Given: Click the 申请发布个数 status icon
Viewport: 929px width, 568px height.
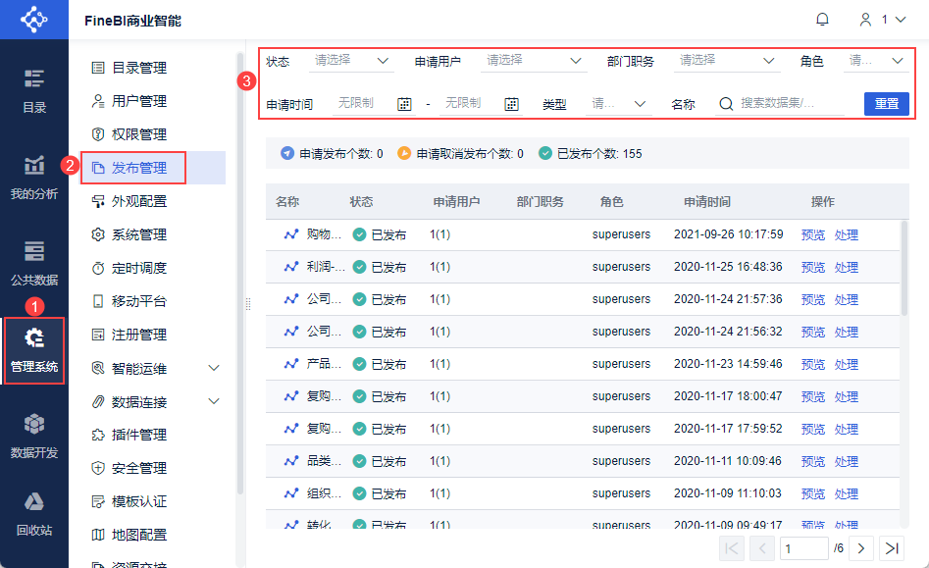Looking at the screenshot, I should tap(287, 153).
